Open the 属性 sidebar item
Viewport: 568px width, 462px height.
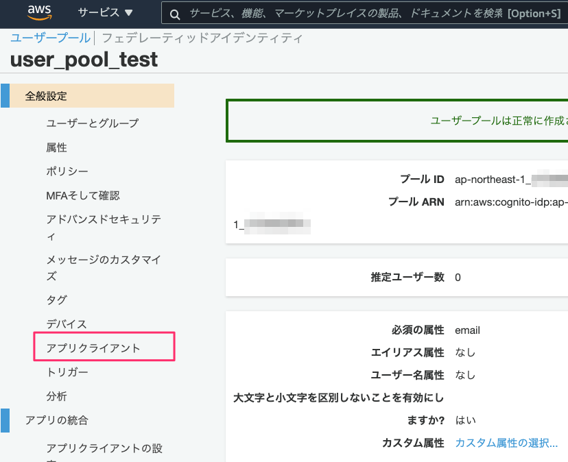tap(56, 147)
